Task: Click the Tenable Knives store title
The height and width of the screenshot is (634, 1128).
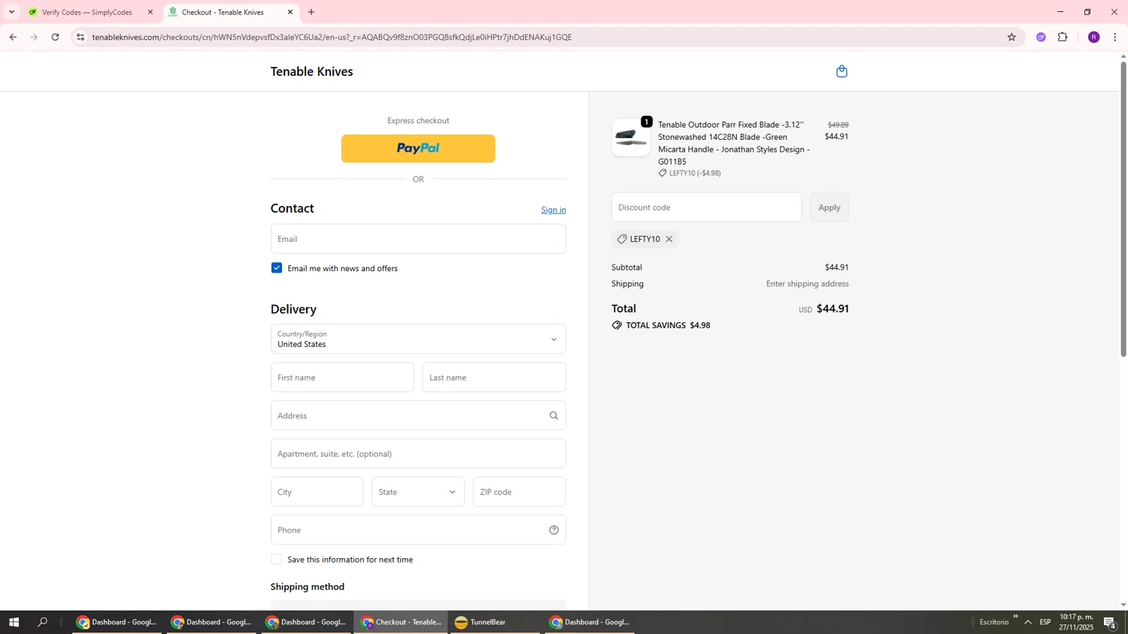Action: [x=312, y=71]
